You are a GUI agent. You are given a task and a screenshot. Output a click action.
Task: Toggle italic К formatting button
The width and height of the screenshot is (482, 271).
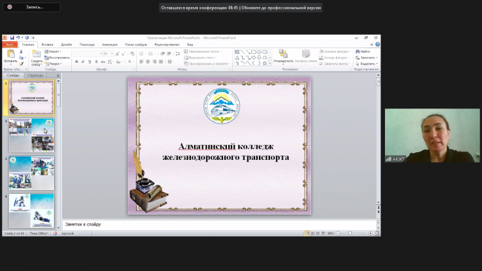84,62
